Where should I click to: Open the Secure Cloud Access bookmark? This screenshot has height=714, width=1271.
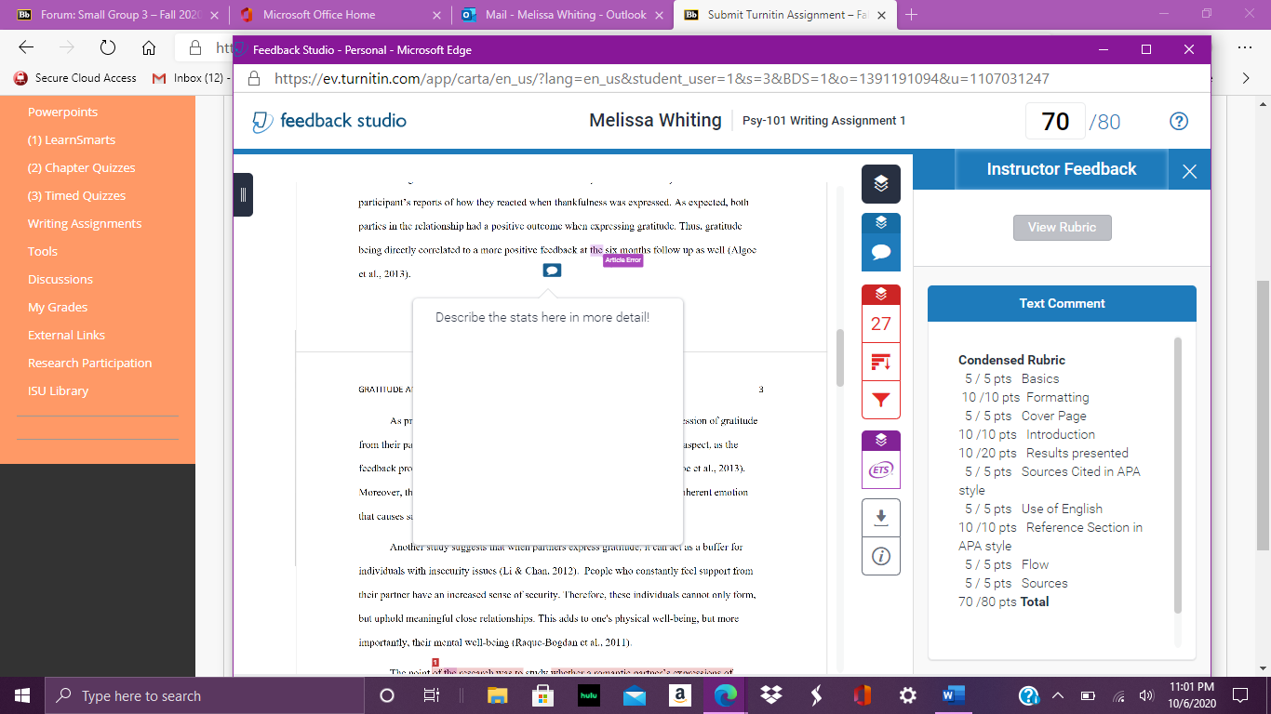point(75,78)
